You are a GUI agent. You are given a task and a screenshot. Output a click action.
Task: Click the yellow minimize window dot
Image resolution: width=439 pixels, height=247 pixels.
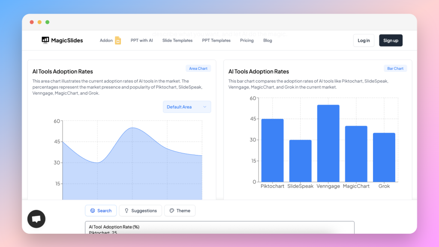tap(39, 22)
